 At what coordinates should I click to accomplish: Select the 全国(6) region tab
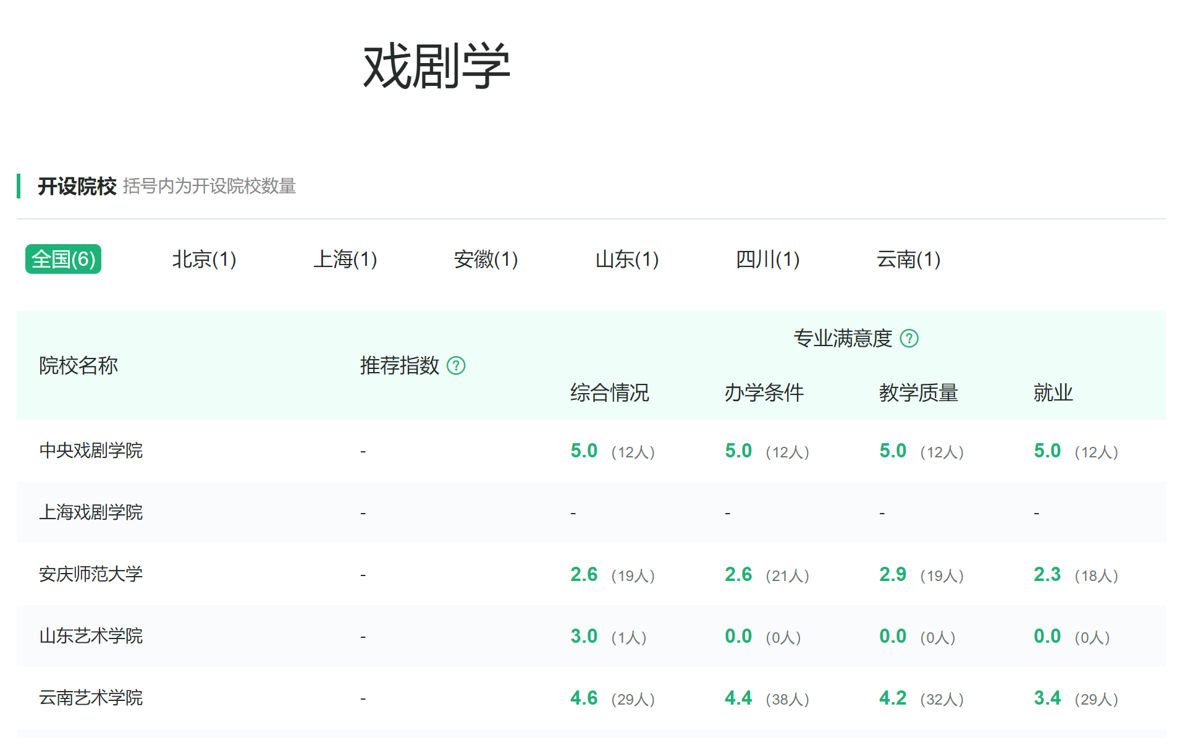point(63,259)
